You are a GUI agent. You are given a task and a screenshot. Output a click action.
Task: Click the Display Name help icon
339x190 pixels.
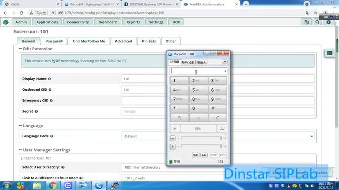tap(49, 79)
